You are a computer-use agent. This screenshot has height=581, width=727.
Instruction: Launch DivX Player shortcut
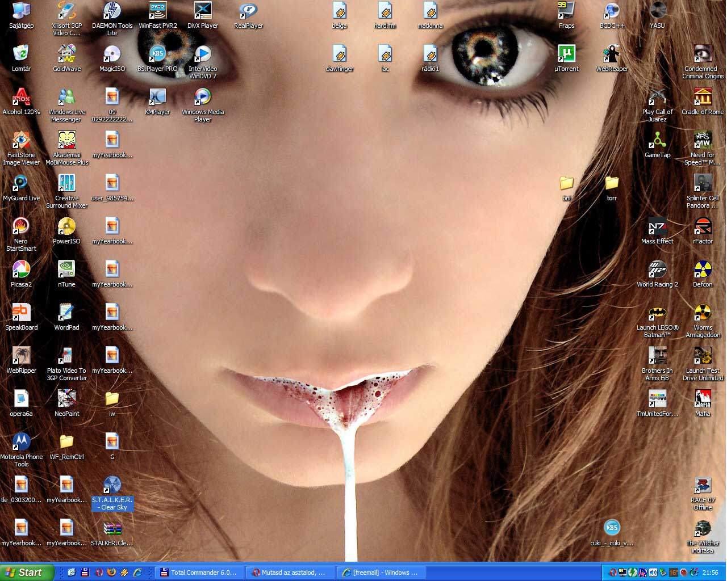[x=203, y=15]
